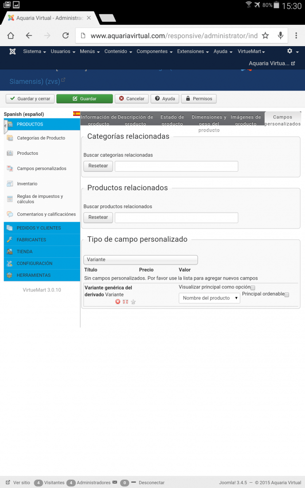Expand the PEDIDOS Y CLIENTES section
This screenshot has width=305, height=488.
pos(42,228)
